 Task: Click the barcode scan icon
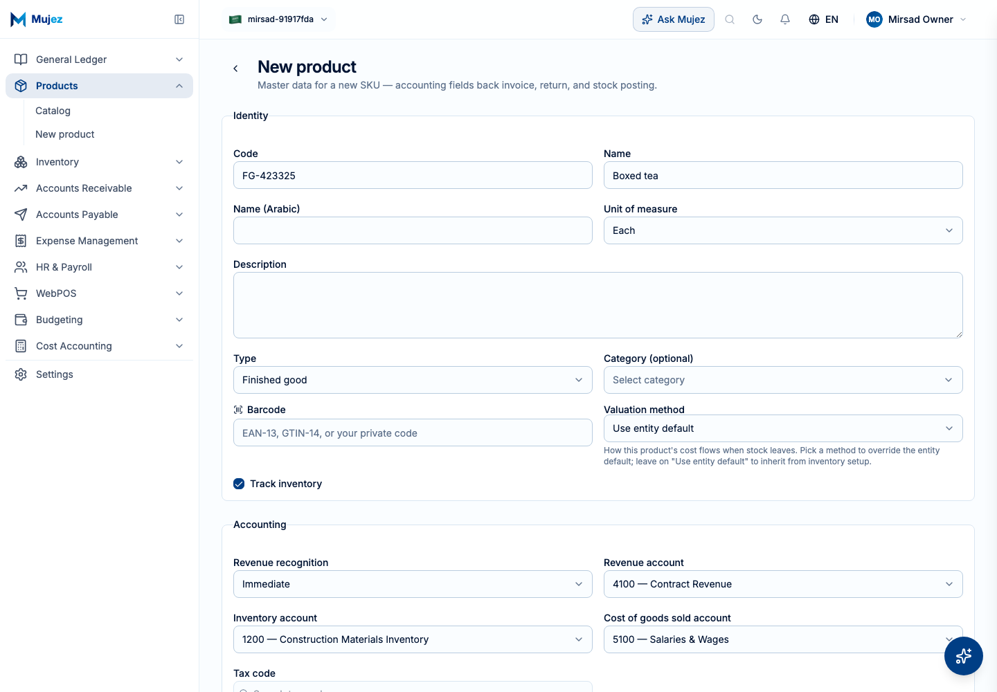click(x=238, y=410)
